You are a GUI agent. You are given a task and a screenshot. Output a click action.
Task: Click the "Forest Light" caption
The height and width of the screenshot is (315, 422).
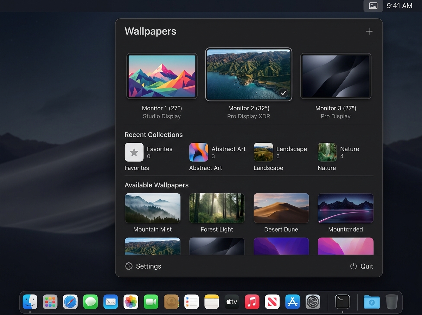click(217, 230)
